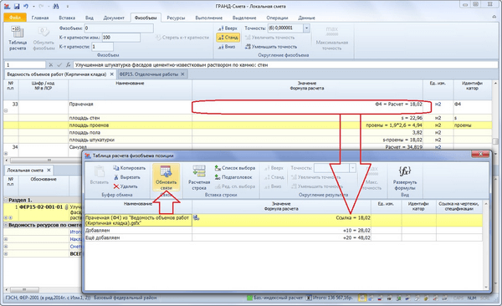Close the Таблица расчета физобъема dialog
502x306 pixels.
pyautogui.click(x=480, y=155)
